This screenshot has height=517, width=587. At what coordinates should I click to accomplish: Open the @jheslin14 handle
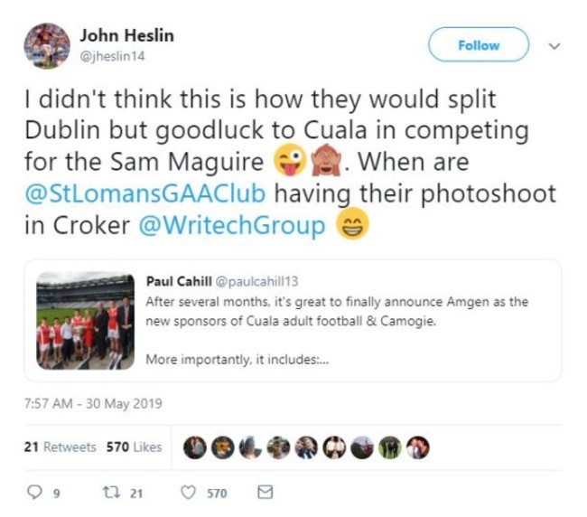(112, 57)
